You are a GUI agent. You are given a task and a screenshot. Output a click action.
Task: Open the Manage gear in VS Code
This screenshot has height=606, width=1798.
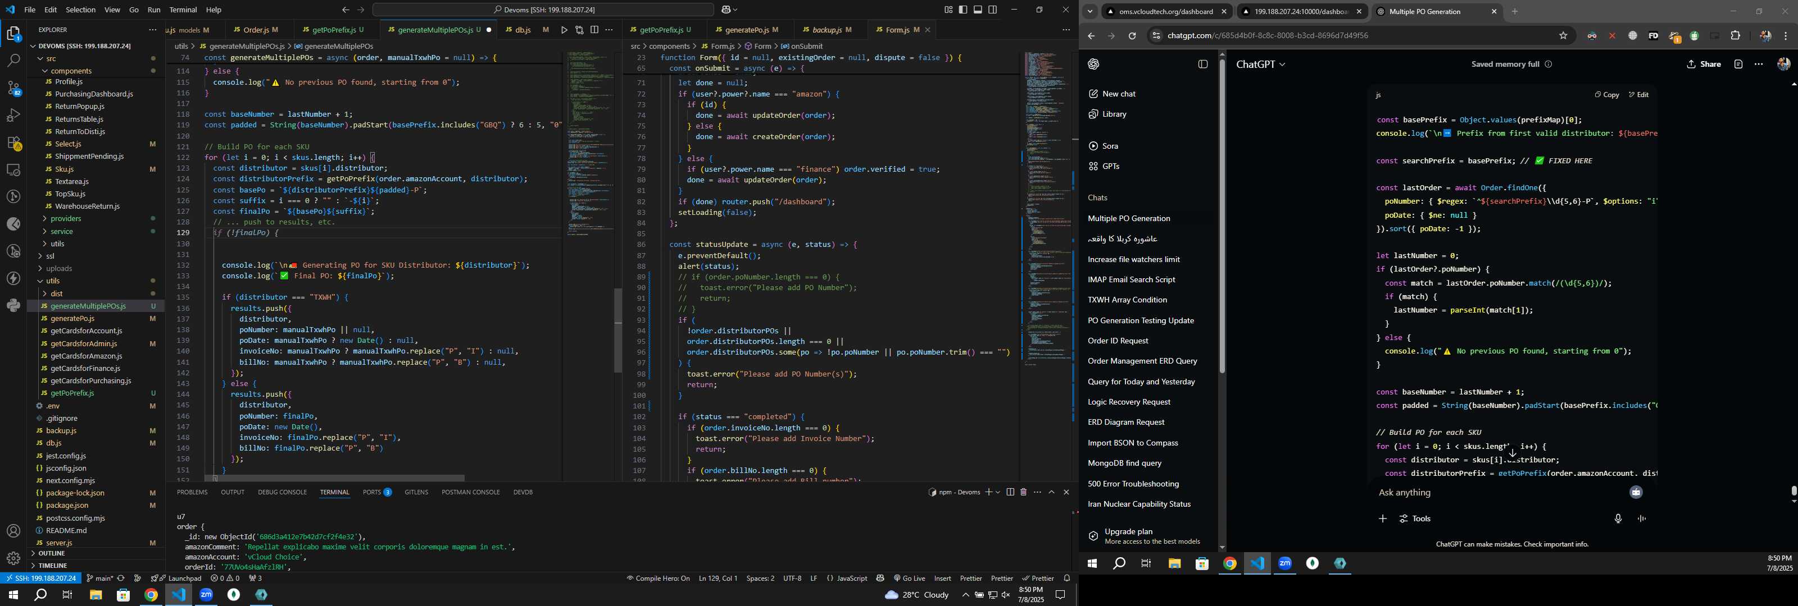(x=13, y=558)
